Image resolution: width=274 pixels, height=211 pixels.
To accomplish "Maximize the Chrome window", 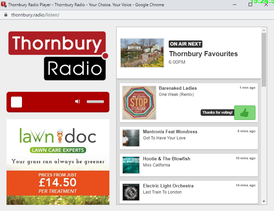I will point(250,4).
